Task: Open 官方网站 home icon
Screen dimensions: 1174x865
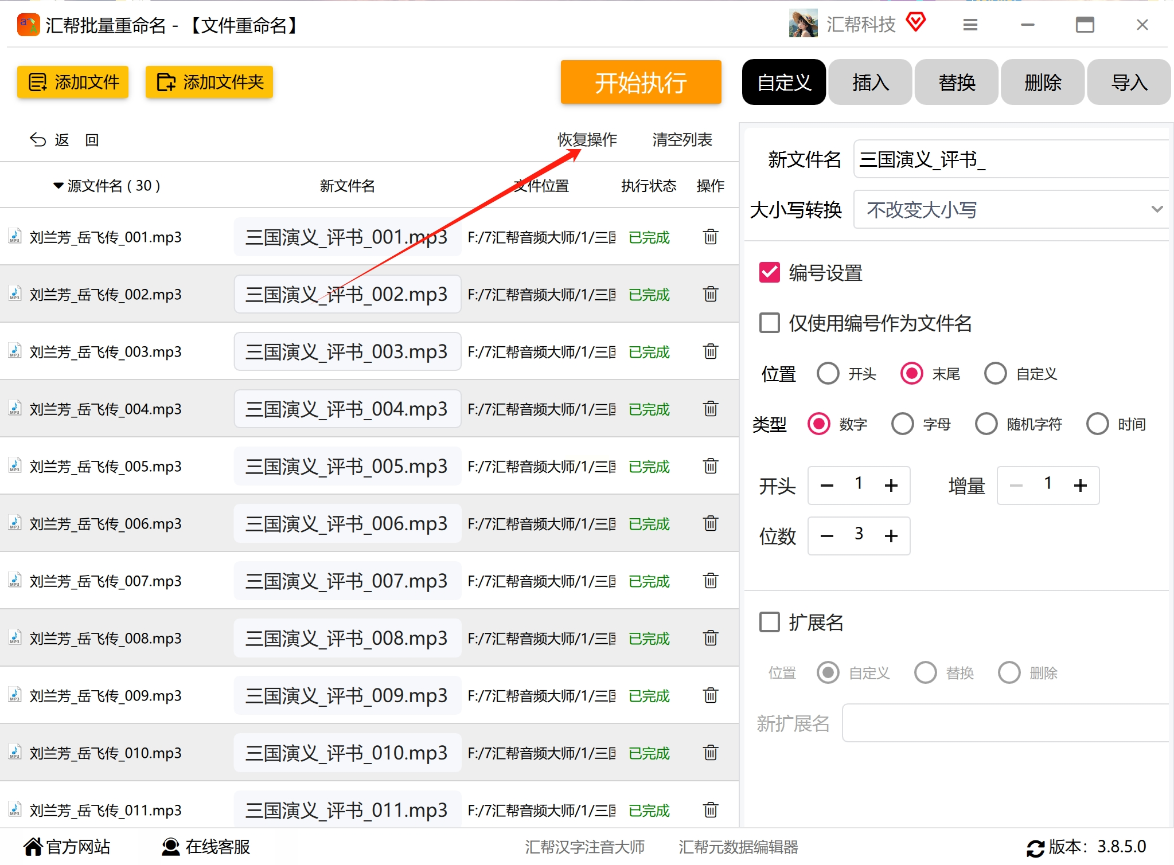Action: [33, 847]
